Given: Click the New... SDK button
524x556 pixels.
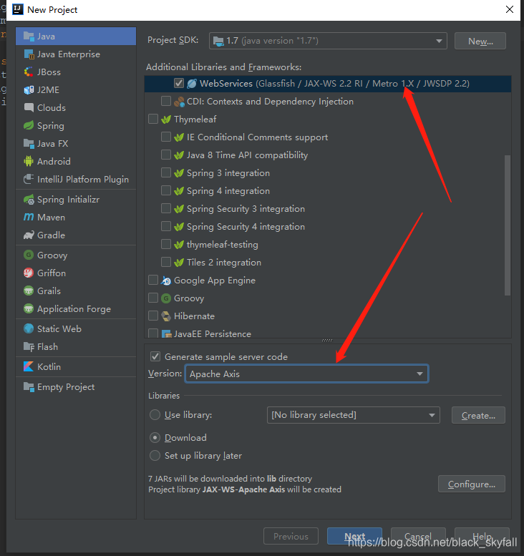Looking at the screenshot, I should pyautogui.click(x=480, y=41).
